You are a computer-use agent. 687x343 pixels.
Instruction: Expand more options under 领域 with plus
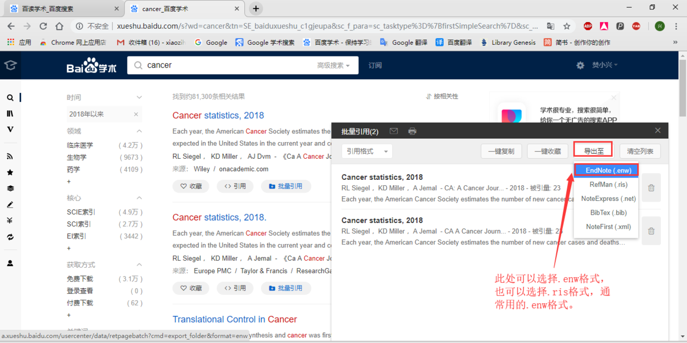[x=69, y=181]
